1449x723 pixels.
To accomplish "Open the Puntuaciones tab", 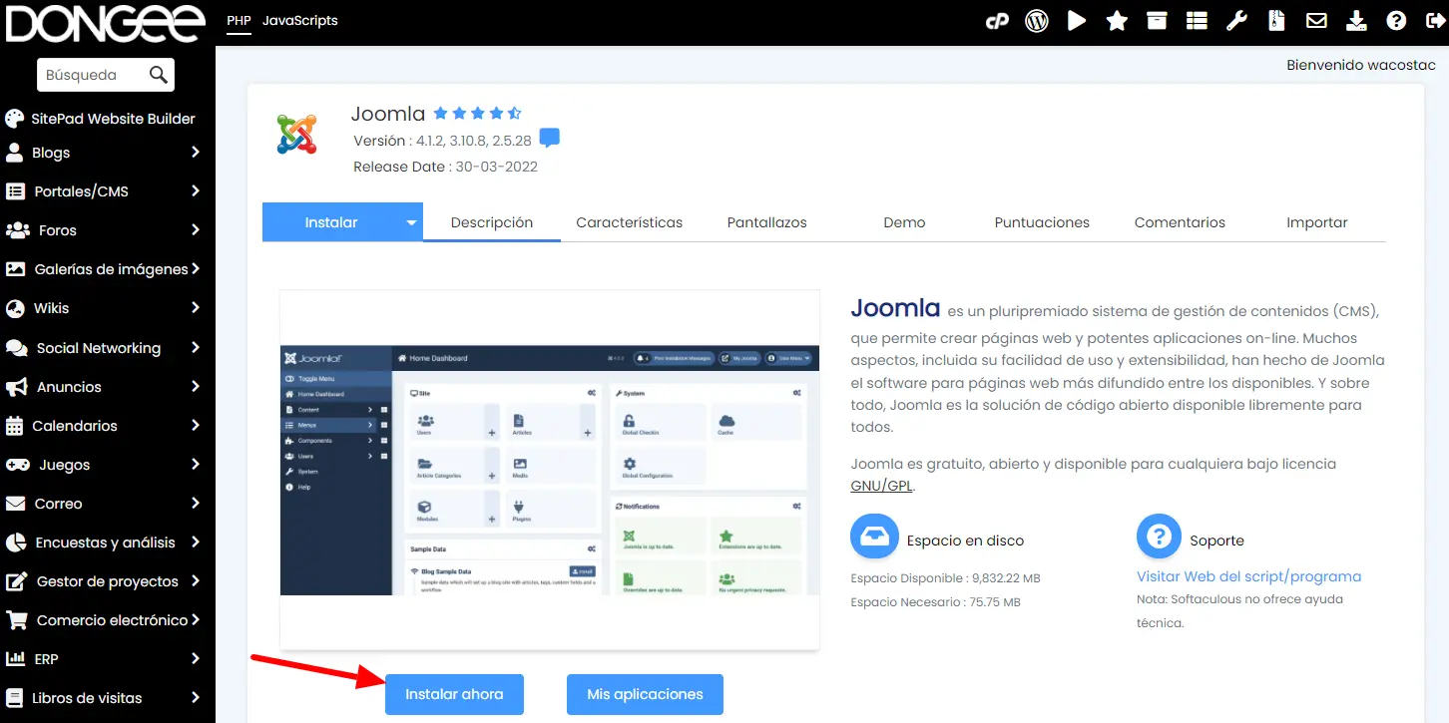I will (1042, 222).
